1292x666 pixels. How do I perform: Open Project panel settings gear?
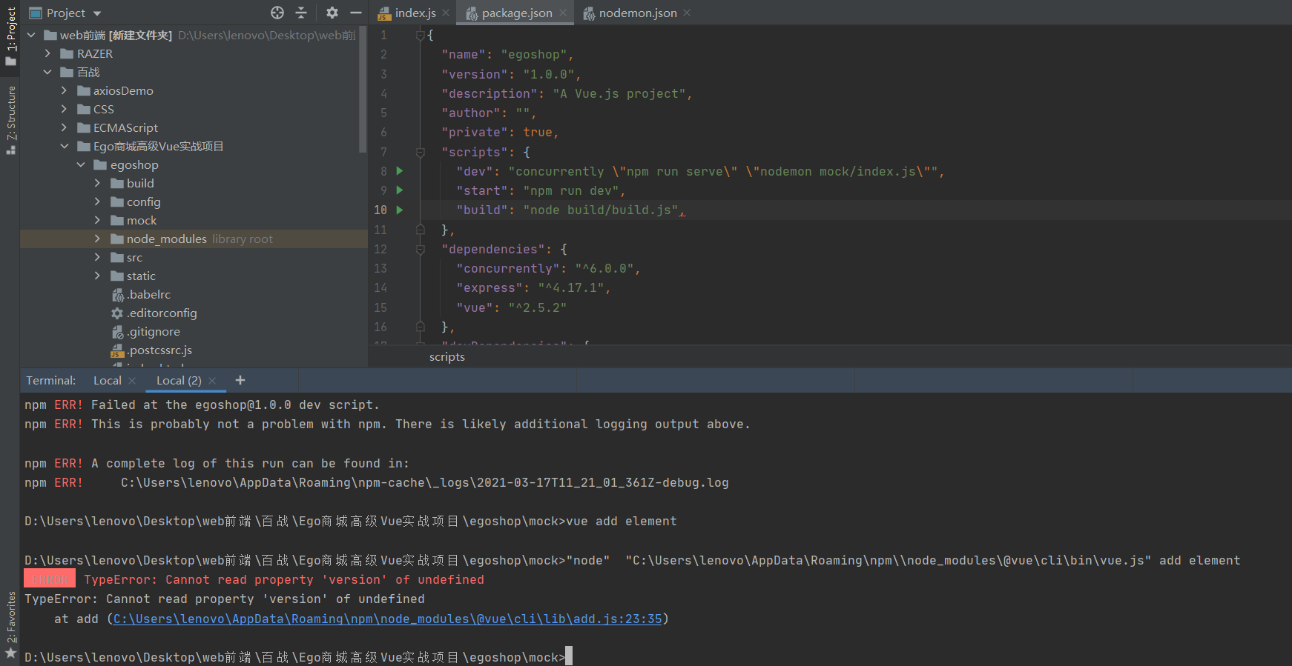(332, 13)
